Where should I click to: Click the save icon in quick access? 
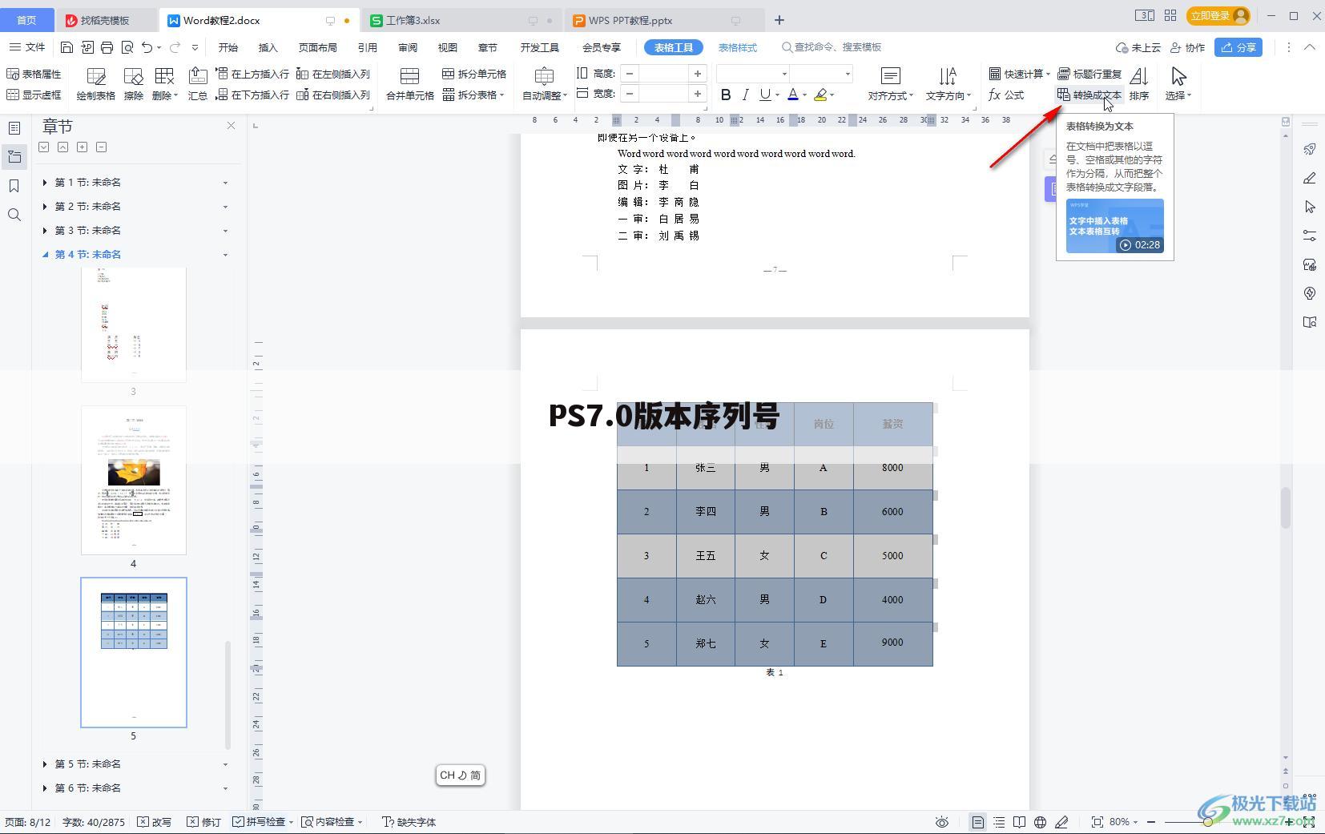tap(67, 47)
